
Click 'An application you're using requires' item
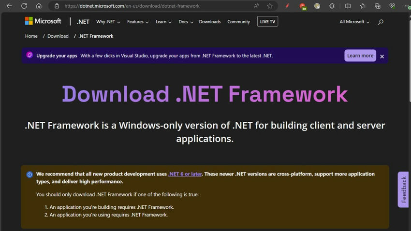pos(108,215)
